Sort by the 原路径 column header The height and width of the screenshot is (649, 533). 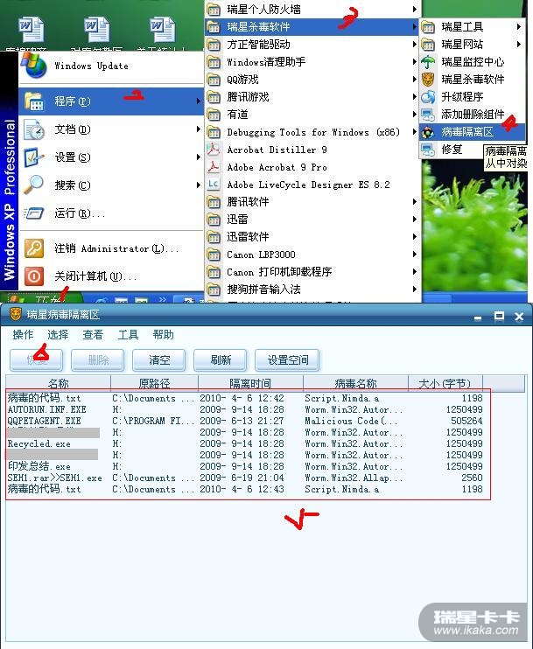coord(155,383)
